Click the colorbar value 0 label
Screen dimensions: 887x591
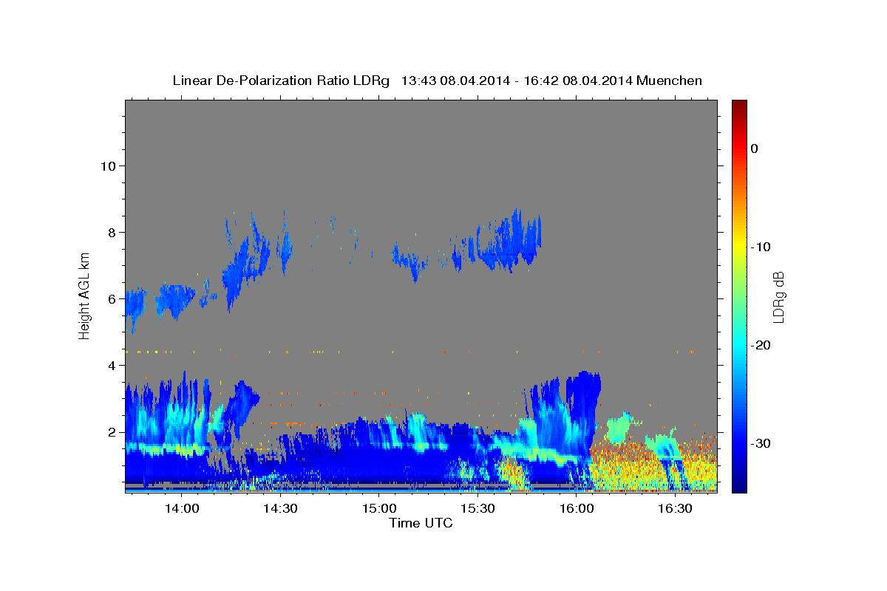coord(755,148)
